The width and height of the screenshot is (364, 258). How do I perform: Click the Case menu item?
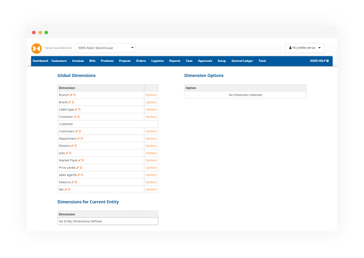(x=189, y=61)
